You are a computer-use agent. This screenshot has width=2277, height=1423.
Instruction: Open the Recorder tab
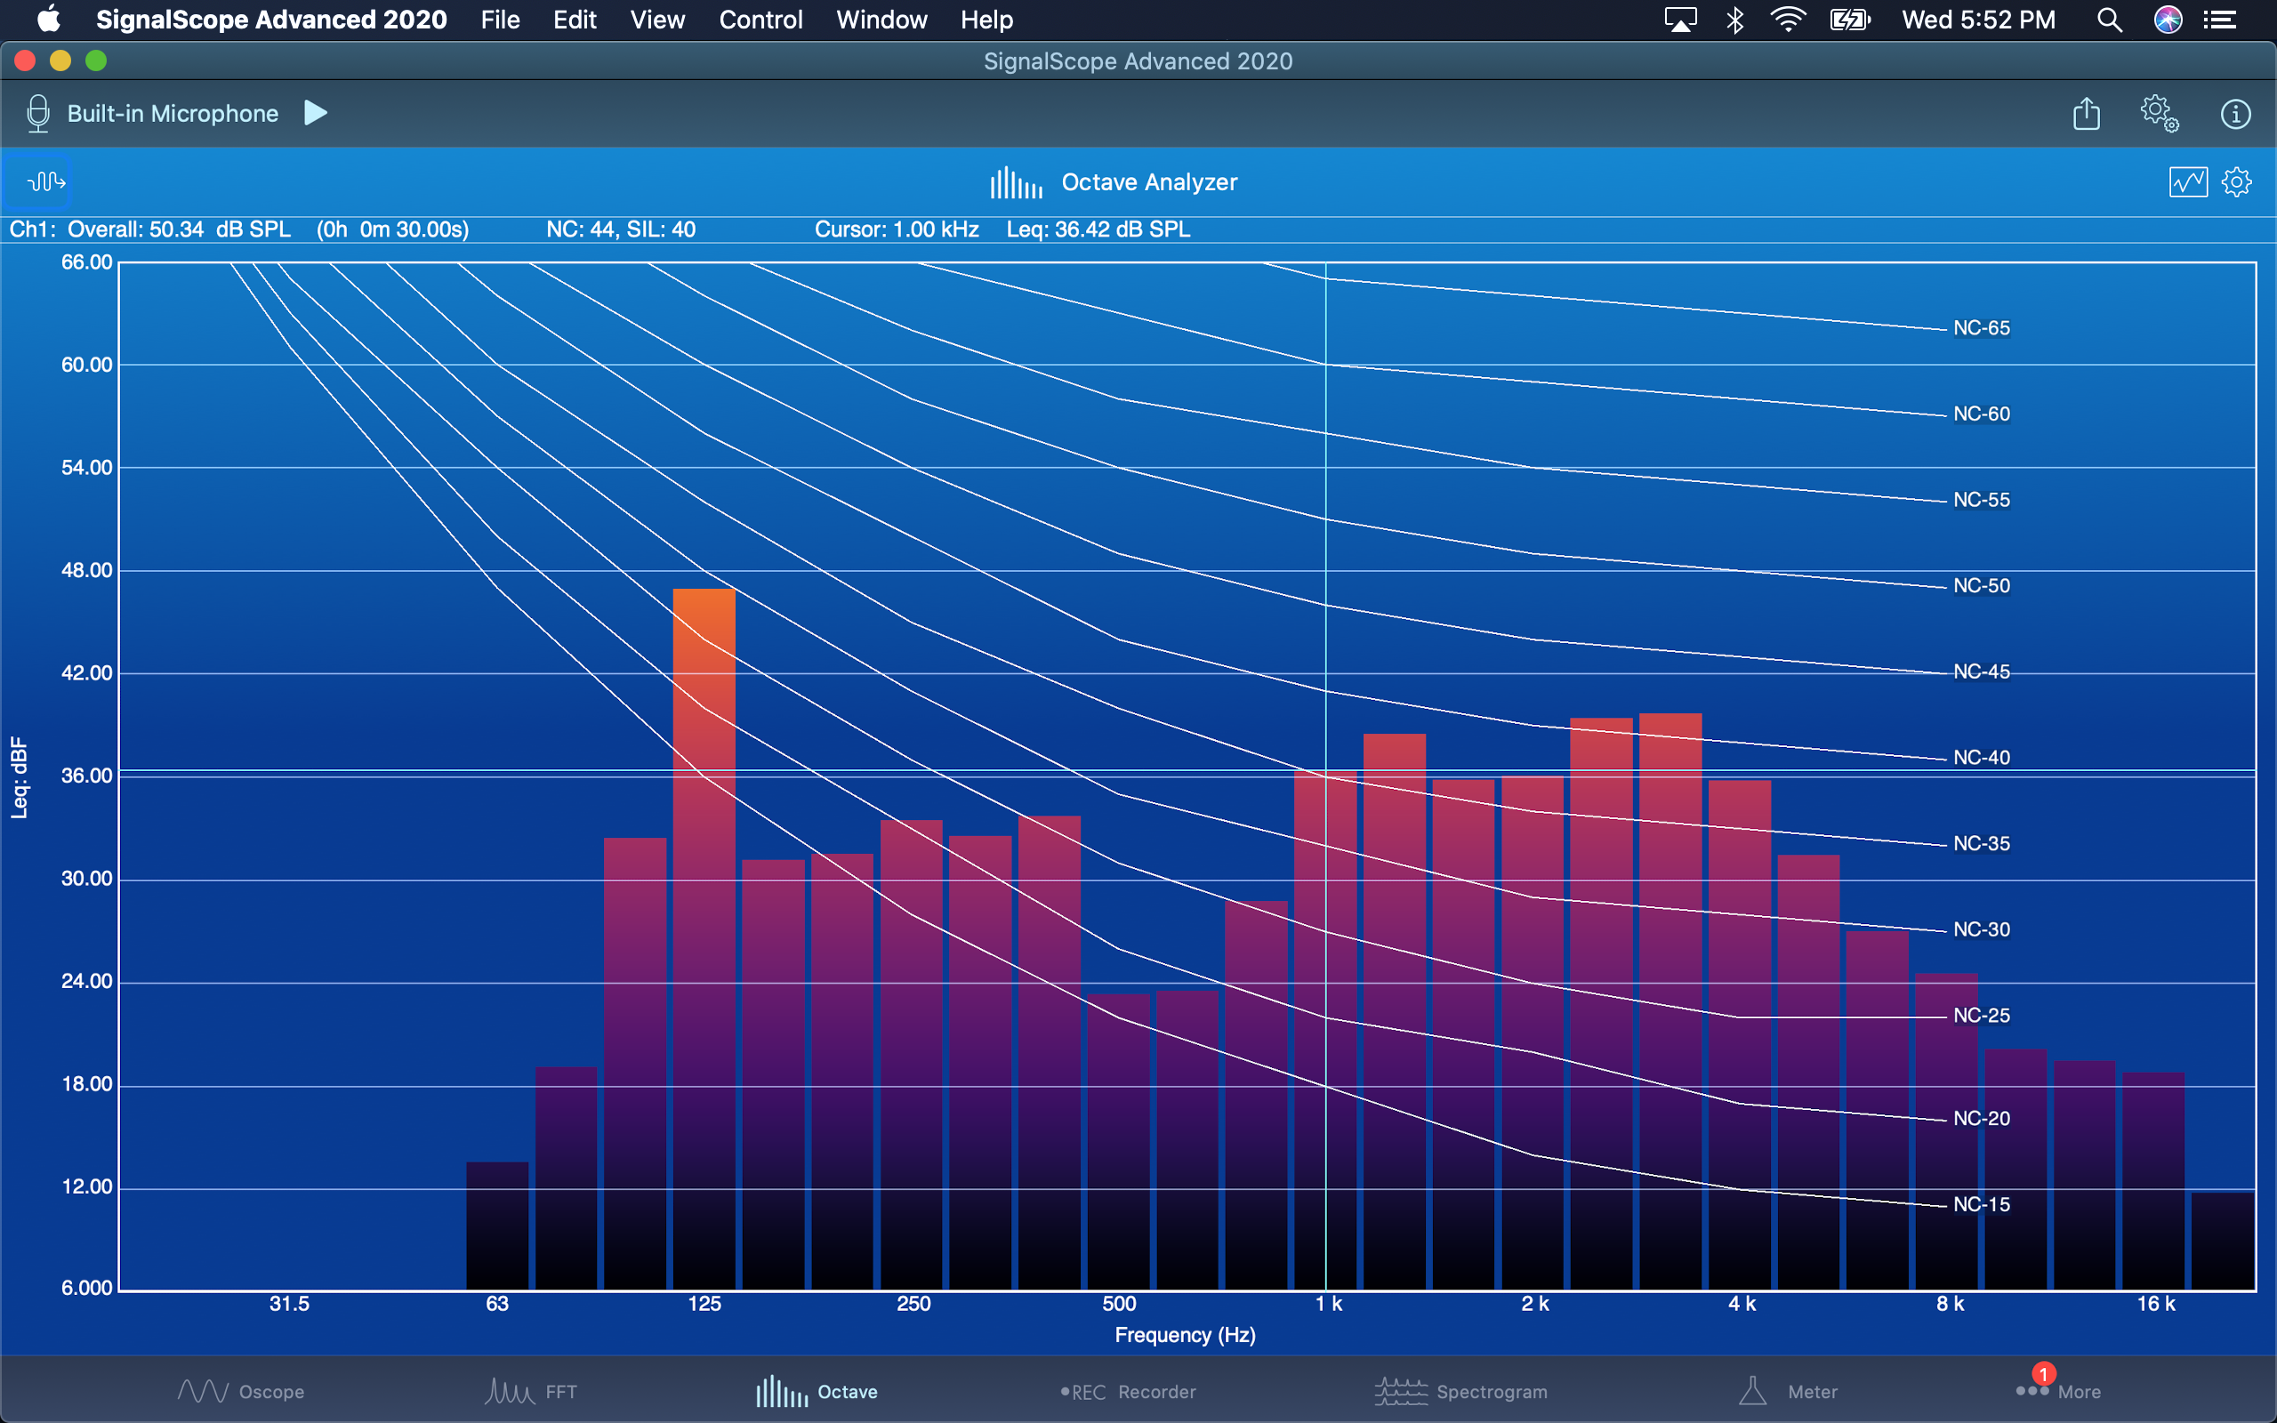pos(1128,1391)
